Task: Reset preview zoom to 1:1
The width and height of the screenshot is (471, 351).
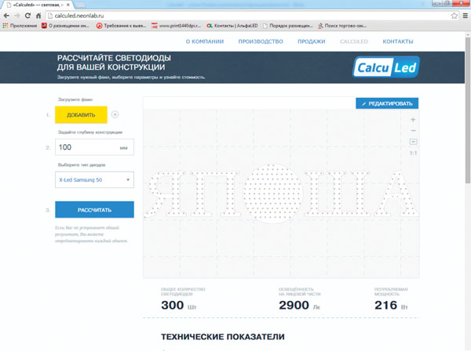Action: (414, 153)
